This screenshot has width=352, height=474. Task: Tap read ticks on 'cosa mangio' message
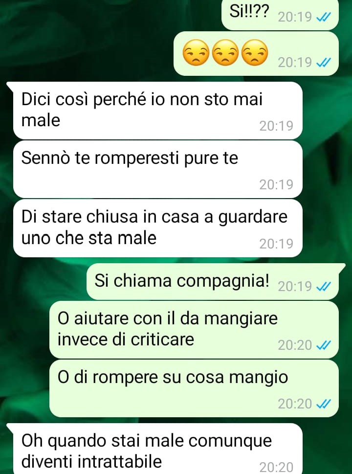(323, 404)
